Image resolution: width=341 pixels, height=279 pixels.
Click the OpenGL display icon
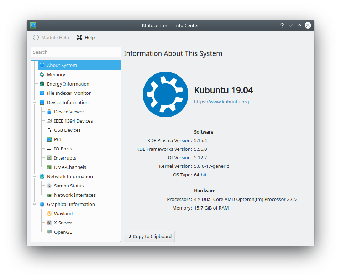(x=49, y=232)
